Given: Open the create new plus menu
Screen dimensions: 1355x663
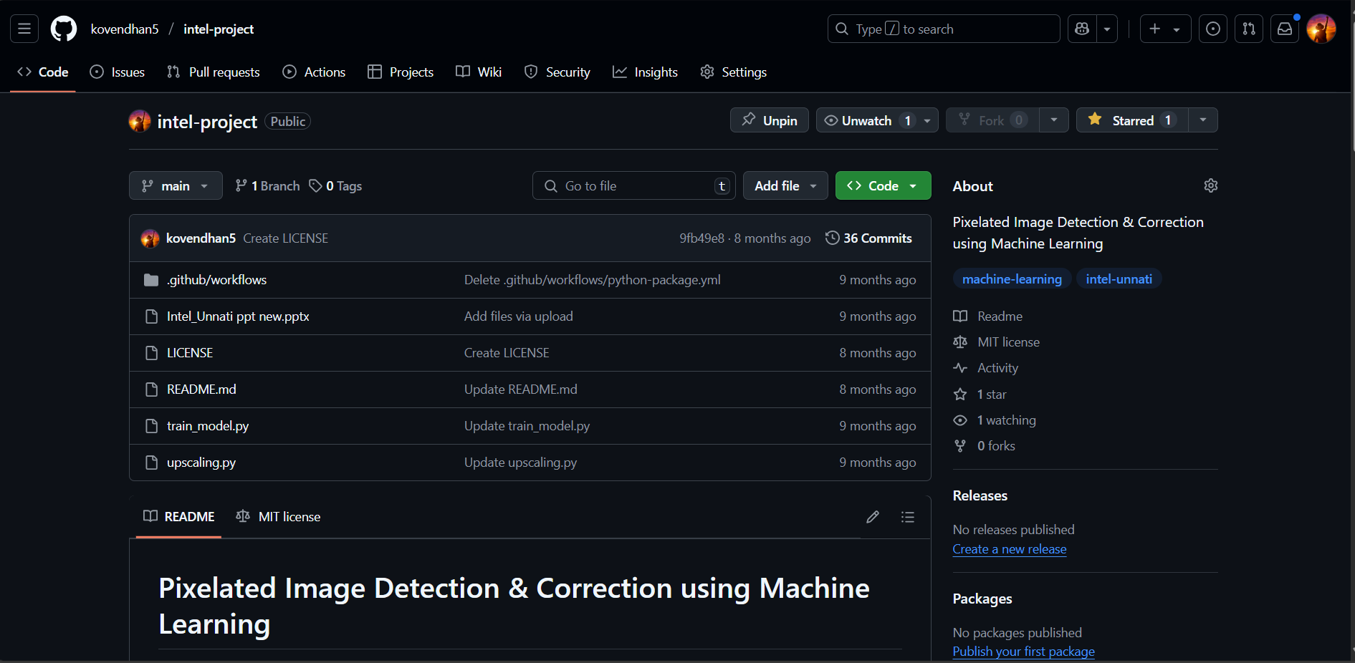Looking at the screenshot, I should click(1165, 29).
